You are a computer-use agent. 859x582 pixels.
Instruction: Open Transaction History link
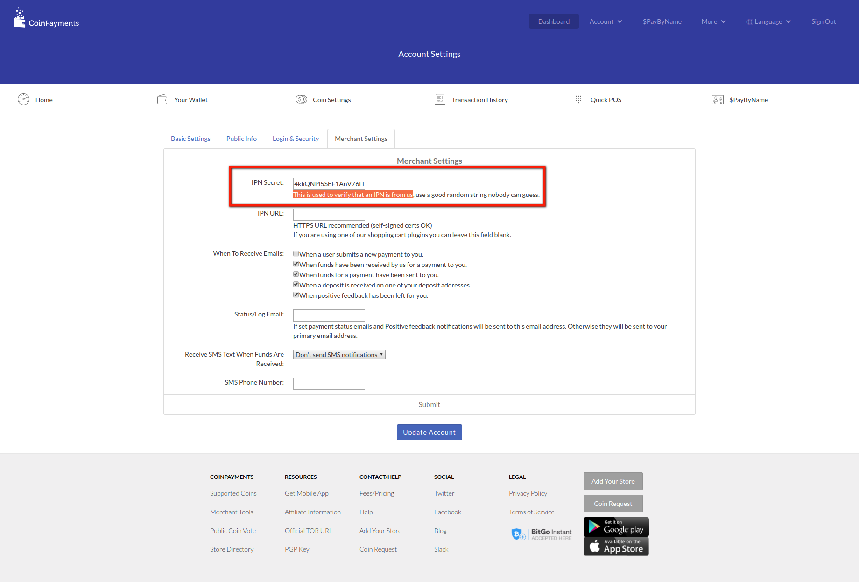click(480, 100)
